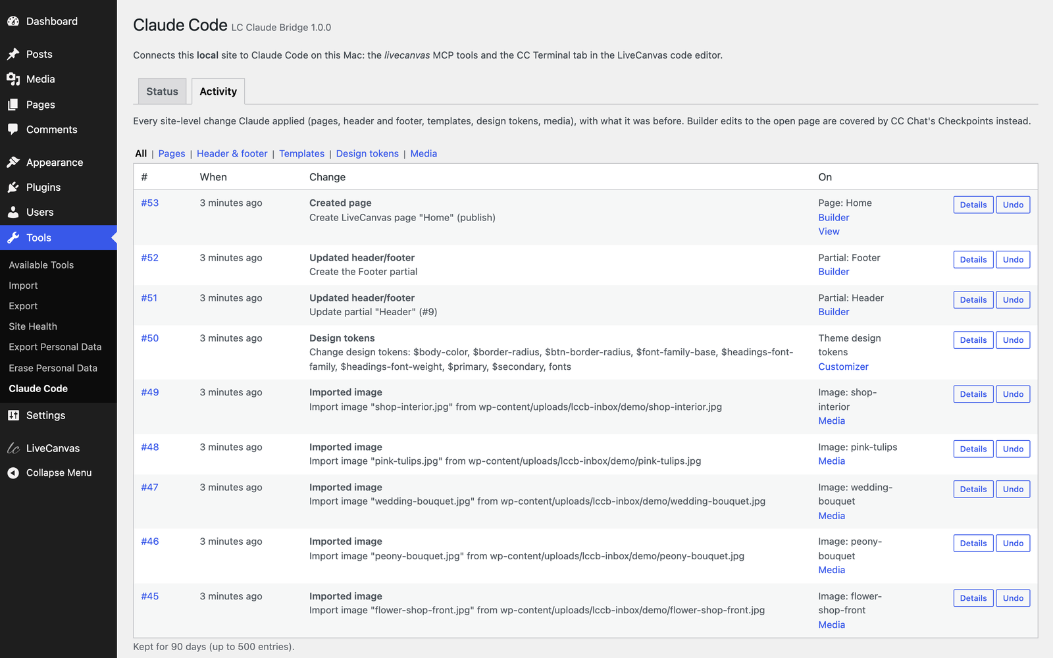Undo the pink-tulips image import
Screen dimensions: 1053x658
(x=1013, y=449)
